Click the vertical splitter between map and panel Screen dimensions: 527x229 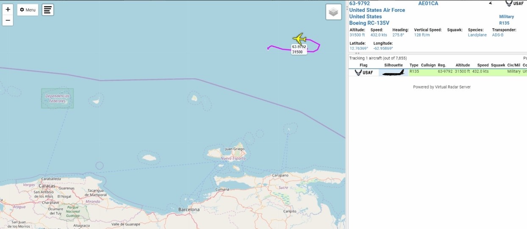coord(347,114)
